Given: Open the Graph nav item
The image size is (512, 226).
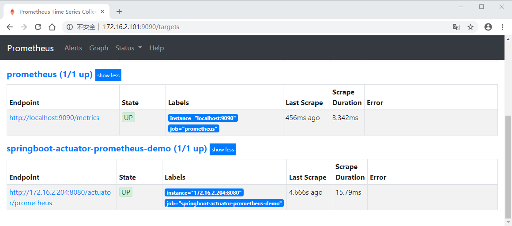Looking at the screenshot, I should [98, 48].
